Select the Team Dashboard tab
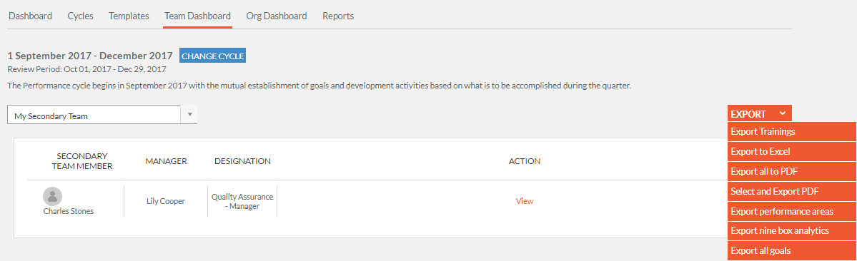 click(x=198, y=16)
